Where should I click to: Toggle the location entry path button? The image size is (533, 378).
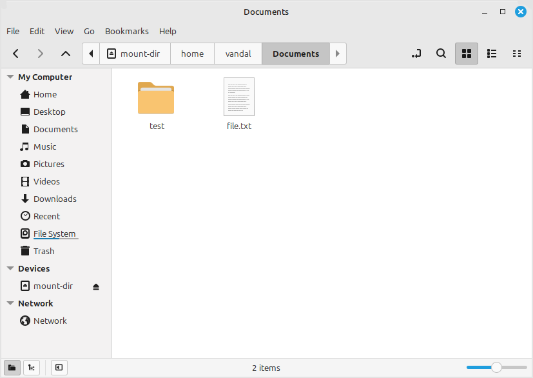point(416,54)
